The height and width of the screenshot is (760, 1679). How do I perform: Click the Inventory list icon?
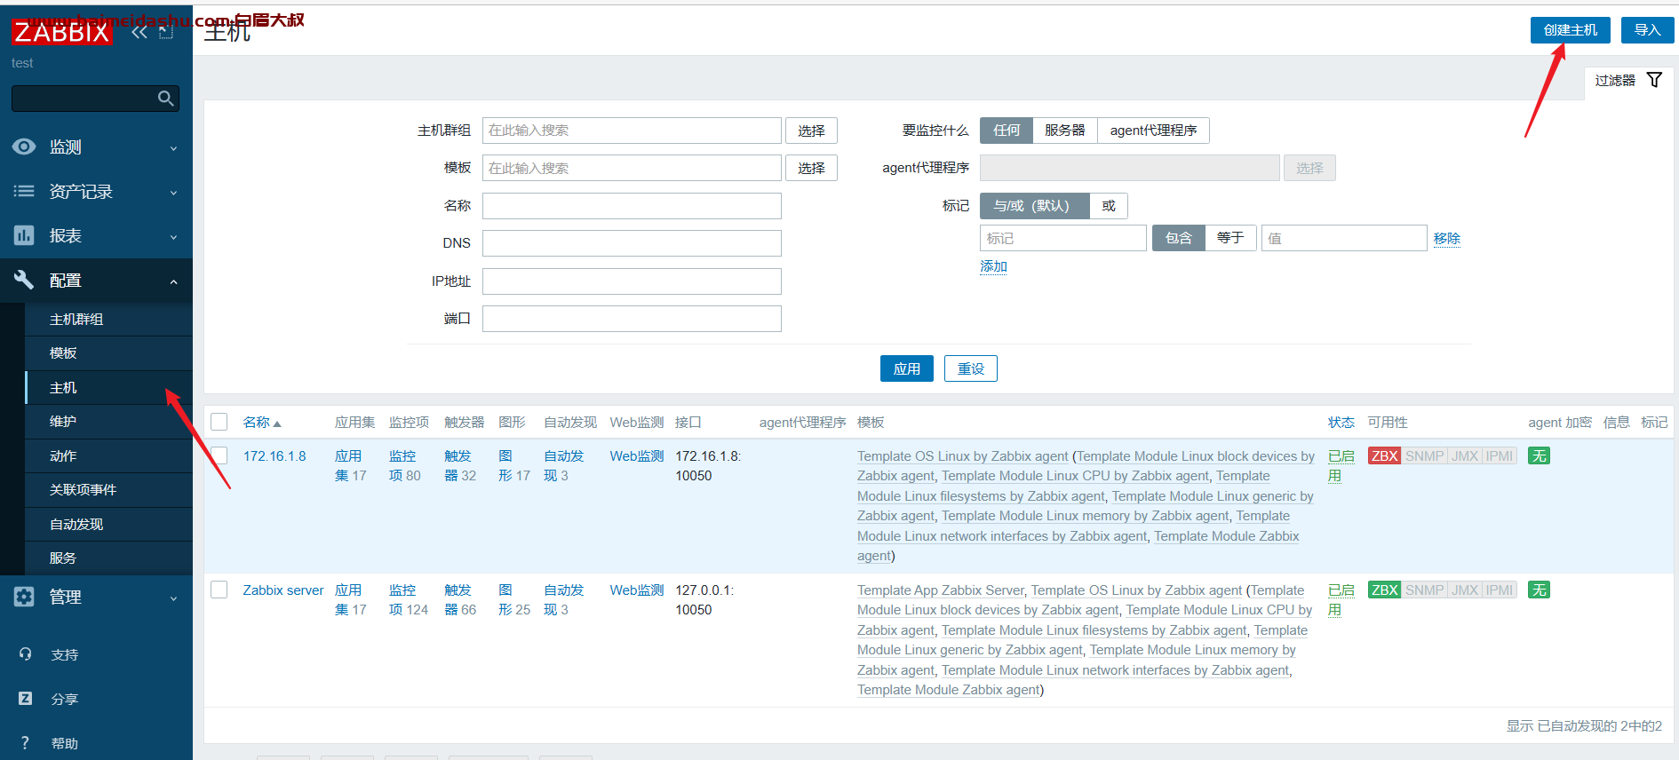pyautogui.click(x=24, y=191)
